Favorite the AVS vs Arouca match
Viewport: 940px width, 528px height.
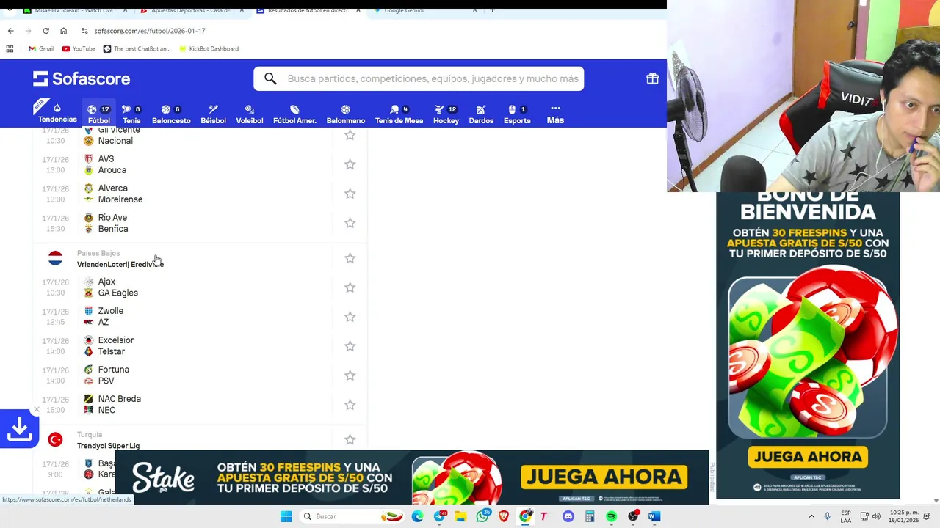pos(350,164)
